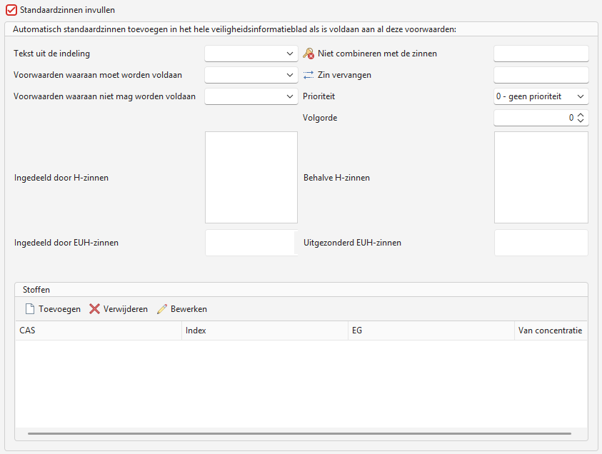Sort by the EG column header
Screen dimensions: 602x454
[x=431, y=331]
